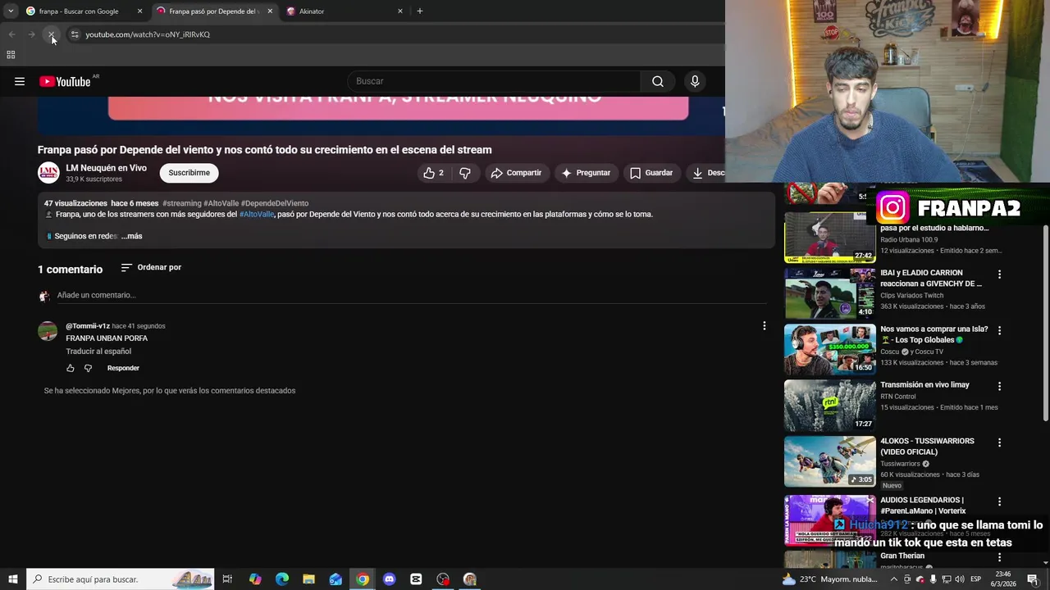Open Google Chrome taskbar icon

coord(363,579)
